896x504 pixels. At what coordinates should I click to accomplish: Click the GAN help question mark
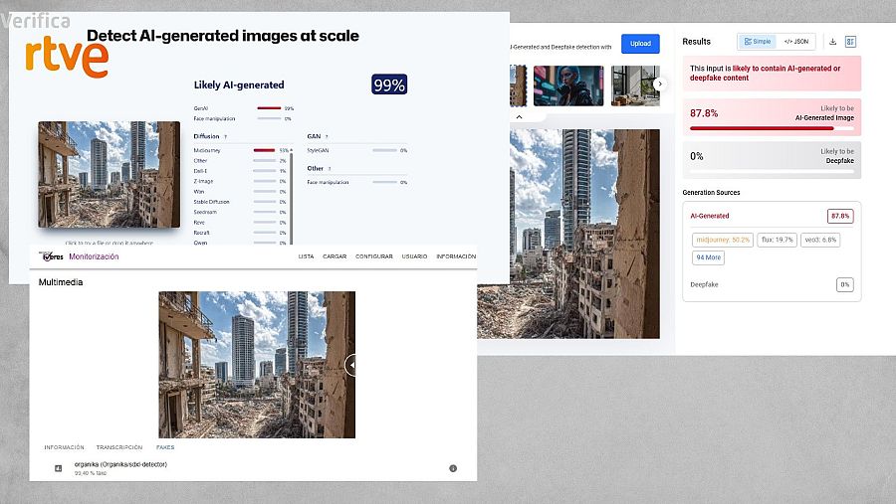click(327, 137)
